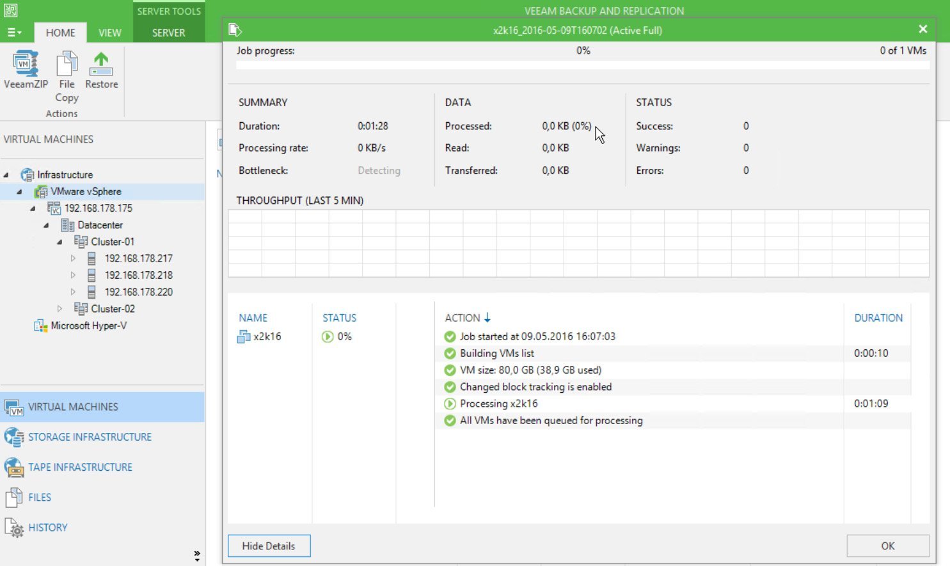The image size is (950, 566).
Task: Open the VIRTUAL MACHINES navigation view
Action: pyautogui.click(x=102, y=407)
